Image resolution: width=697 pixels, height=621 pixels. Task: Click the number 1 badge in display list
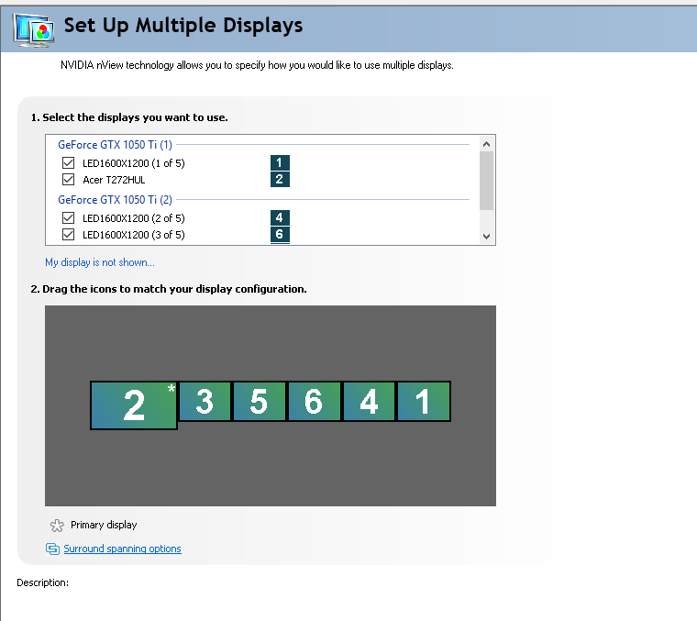[280, 163]
